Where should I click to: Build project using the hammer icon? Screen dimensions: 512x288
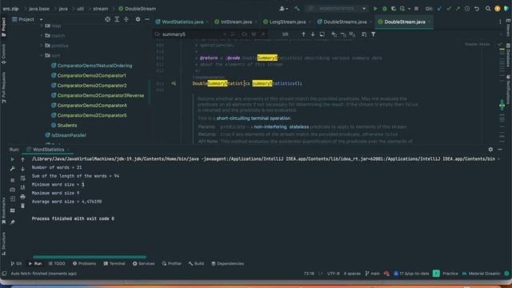[x=297, y=9]
